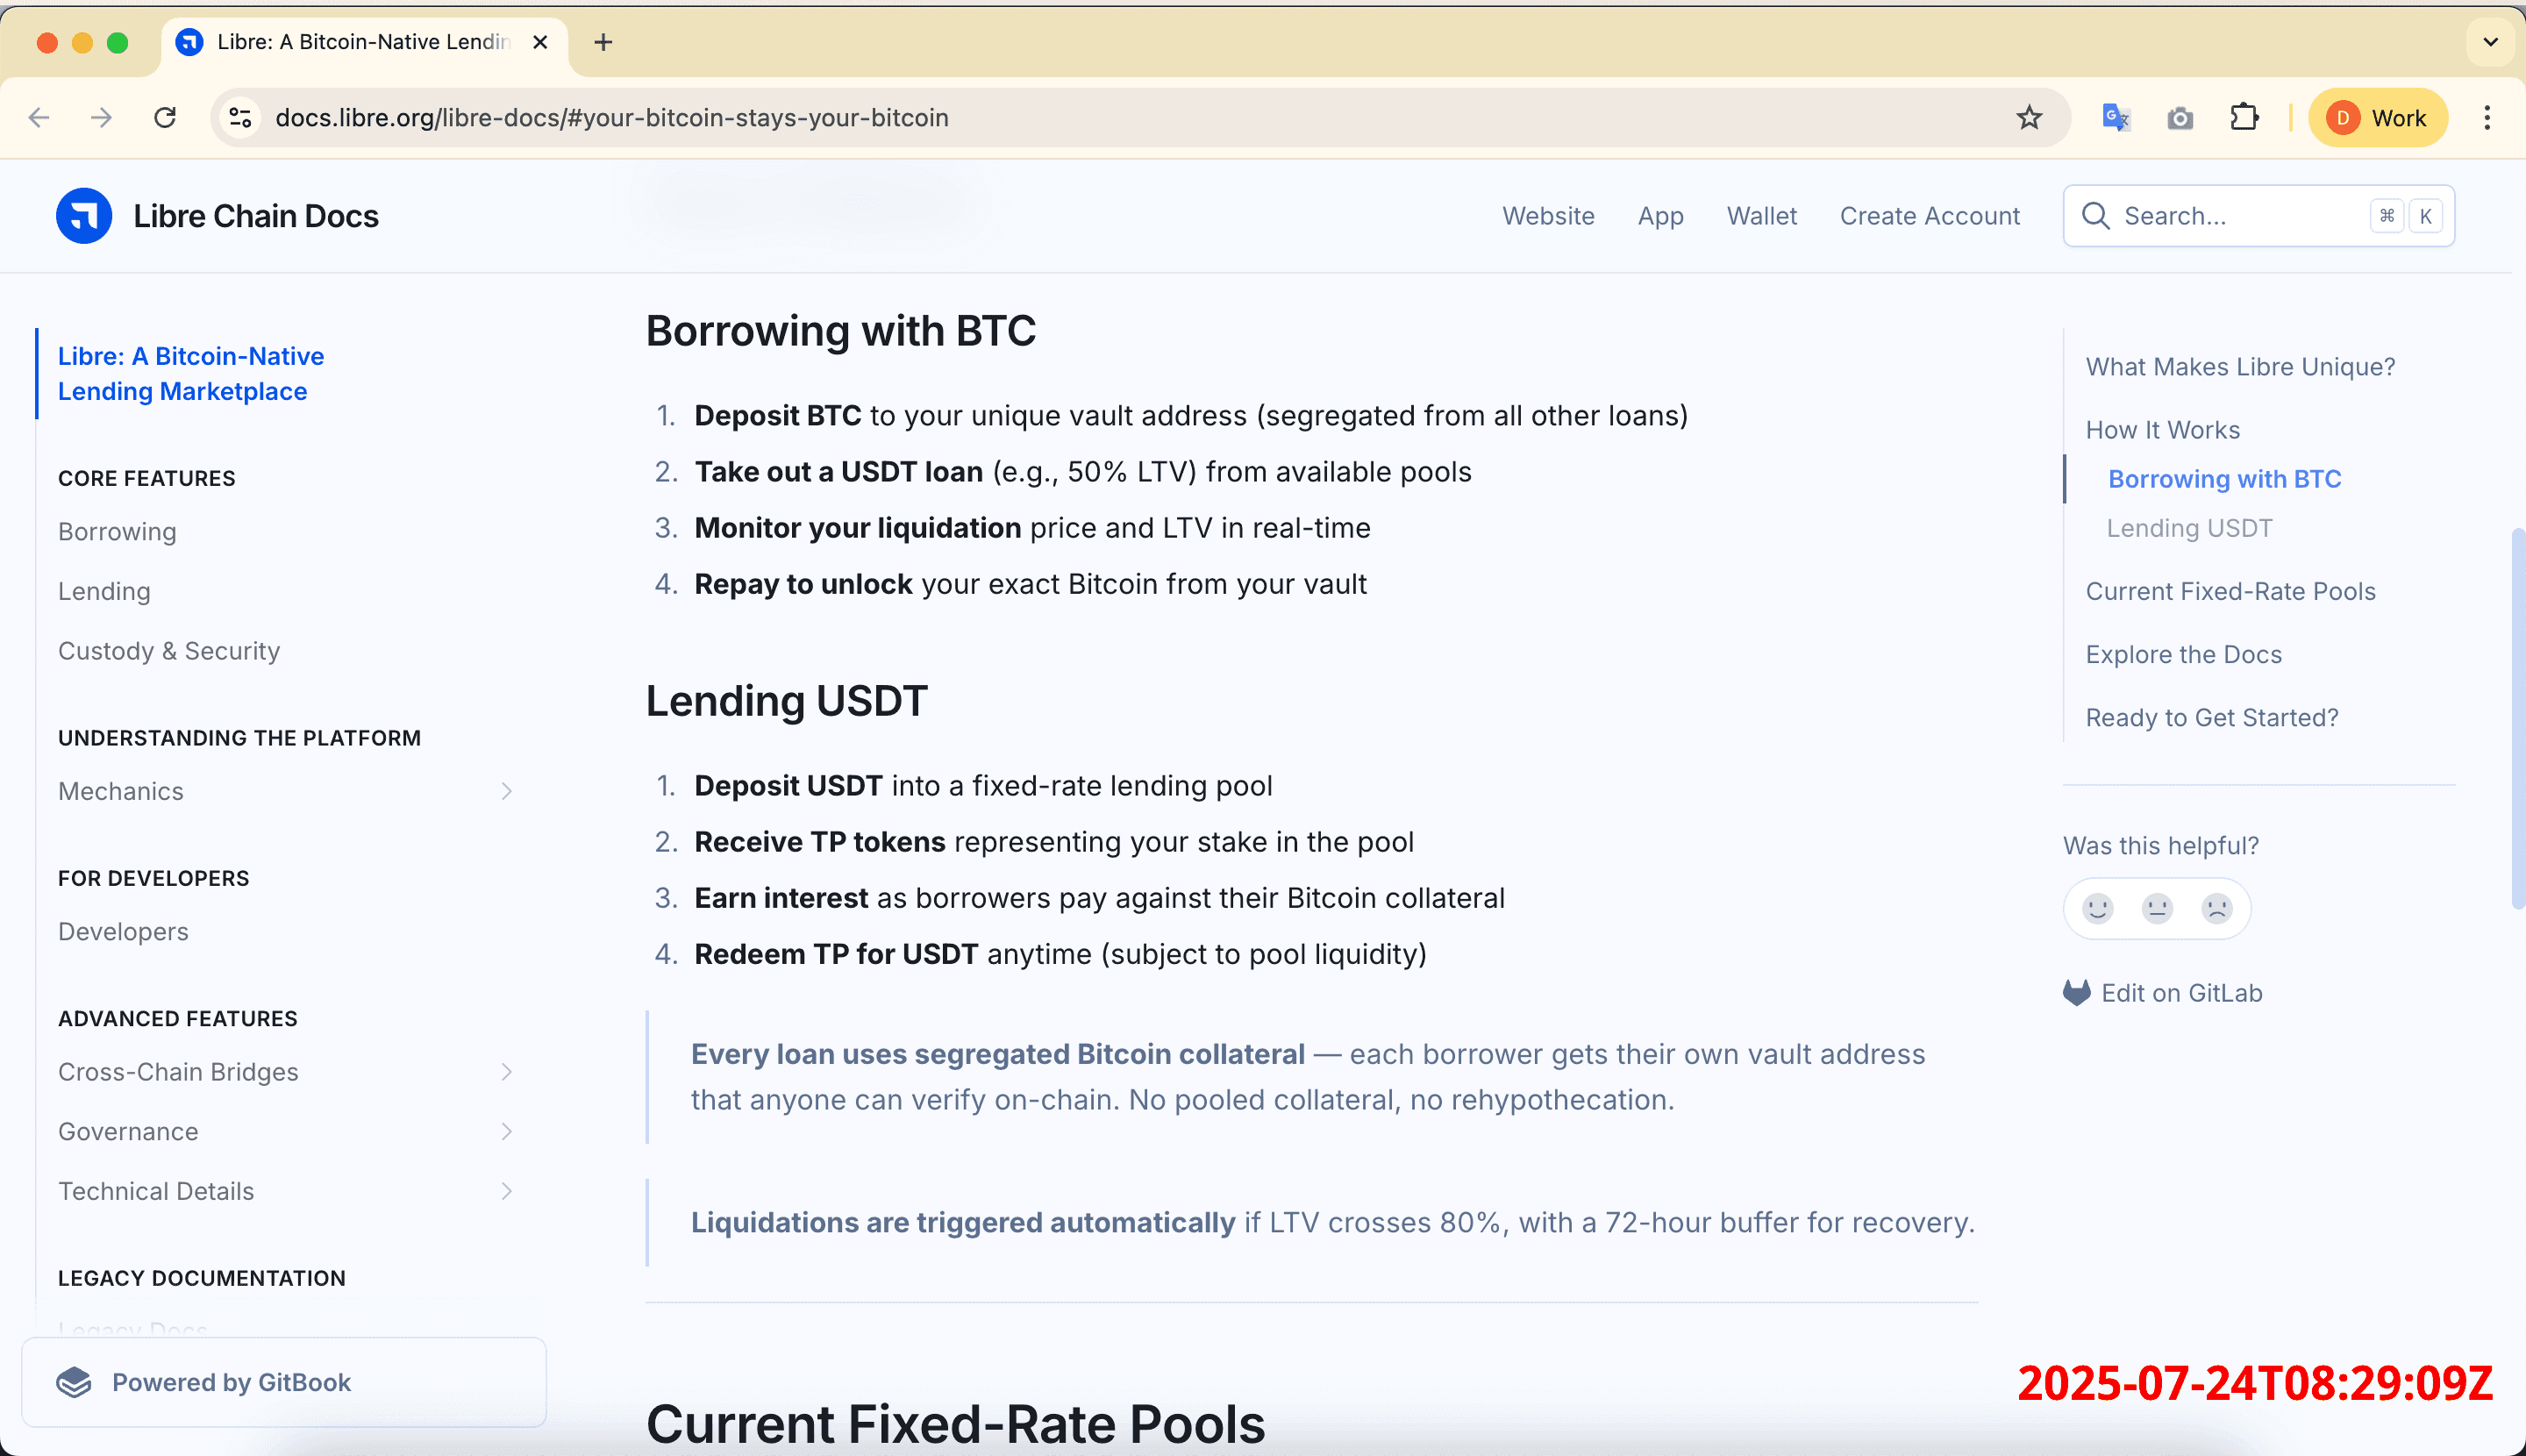The height and width of the screenshot is (1456, 2526).
Task: Open Edit on GitLab via the GitLab icon
Action: click(2078, 992)
